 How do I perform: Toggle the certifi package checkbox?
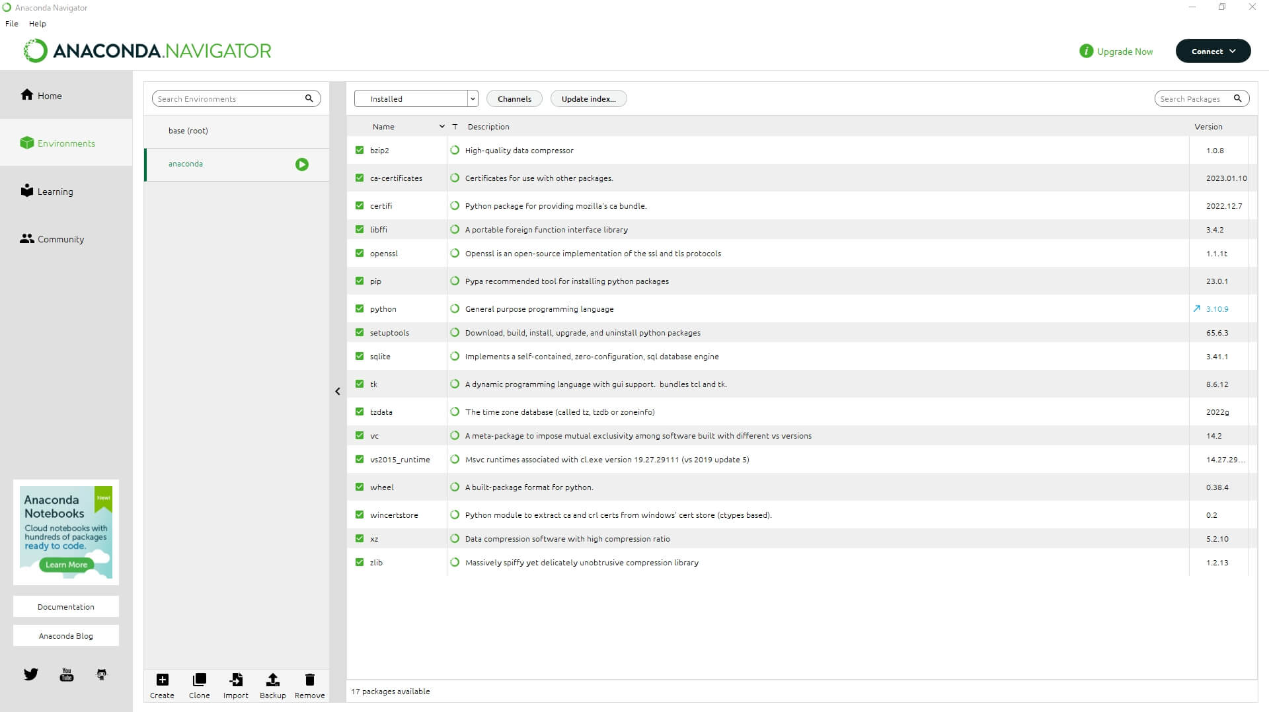(360, 205)
